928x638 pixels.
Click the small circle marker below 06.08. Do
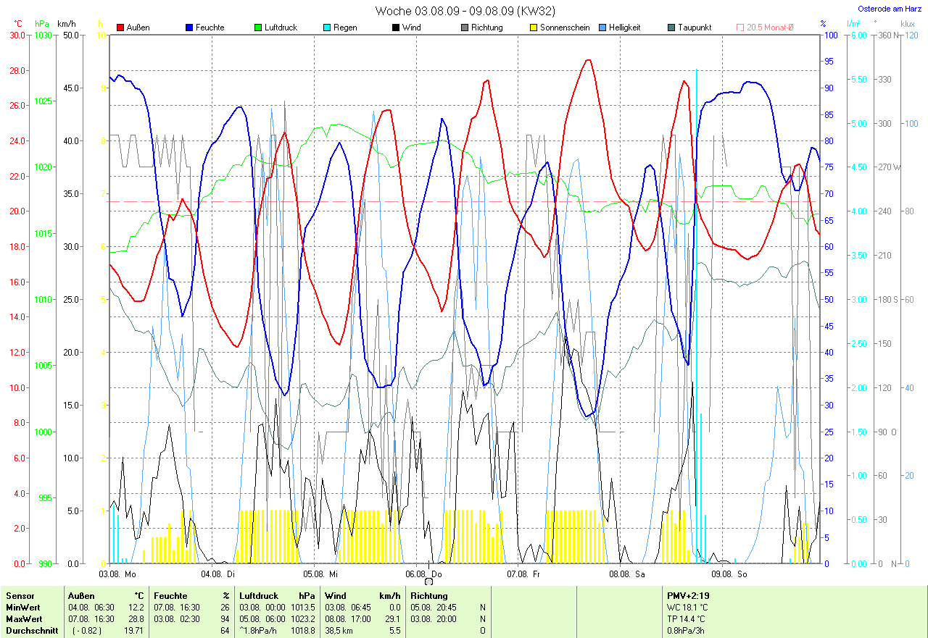429,582
